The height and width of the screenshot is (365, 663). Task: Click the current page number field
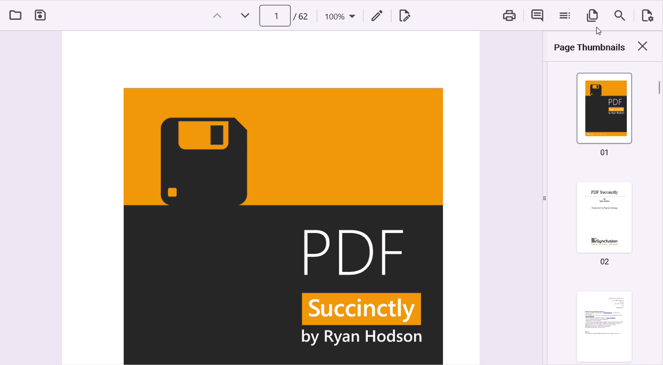tap(275, 16)
